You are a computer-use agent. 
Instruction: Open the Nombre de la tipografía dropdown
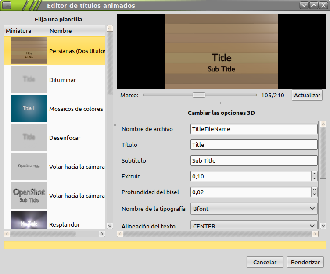tap(254, 209)
